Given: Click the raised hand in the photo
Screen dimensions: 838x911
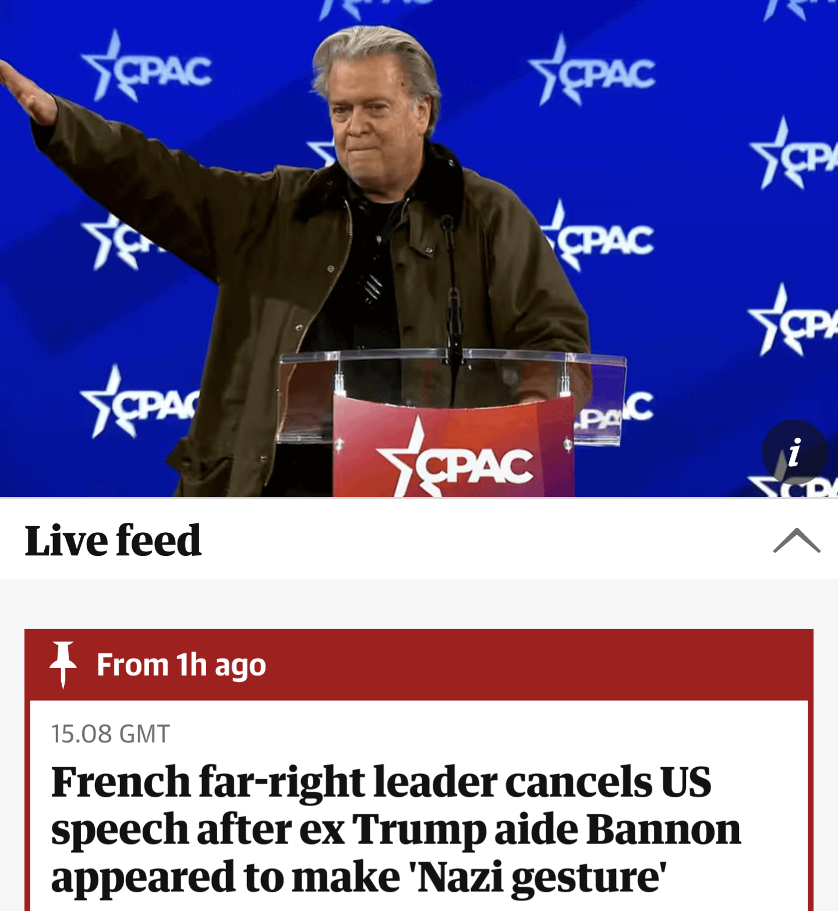Looking at the screenshot, I should [x=26, y=93].
